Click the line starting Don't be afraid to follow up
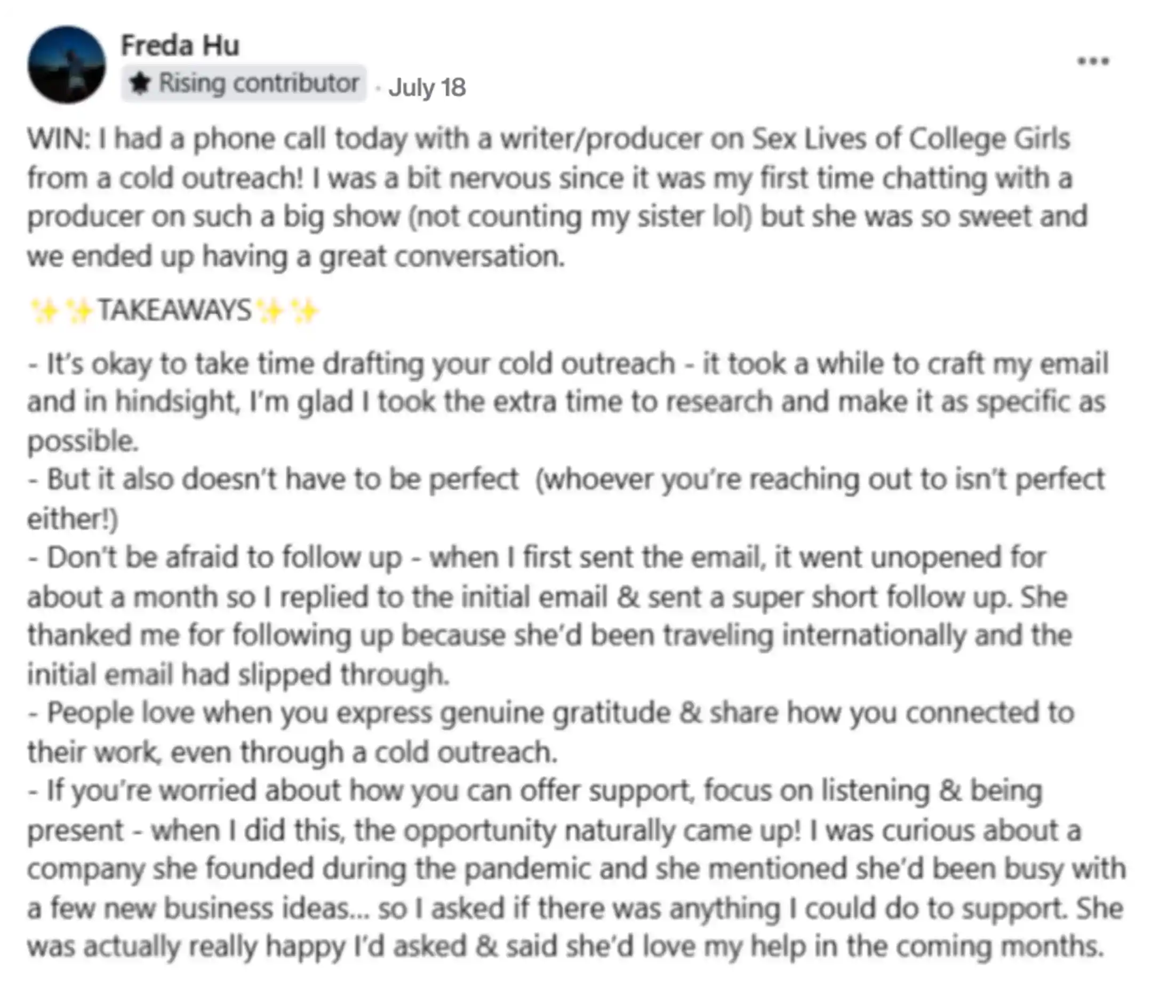 [x=537, y=558]
